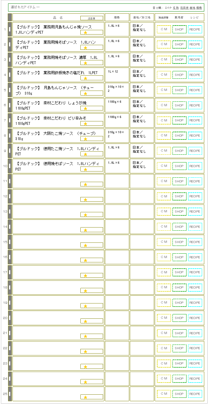208x404 pixels.
Task: Sort the list by 産地
Action: pos(192,7)
